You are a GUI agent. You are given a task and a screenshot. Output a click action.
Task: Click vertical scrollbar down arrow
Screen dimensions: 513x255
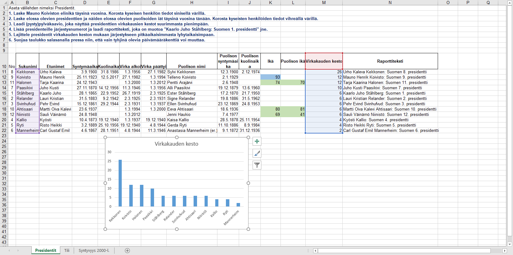pyautogui.click(x=510, y=244)
